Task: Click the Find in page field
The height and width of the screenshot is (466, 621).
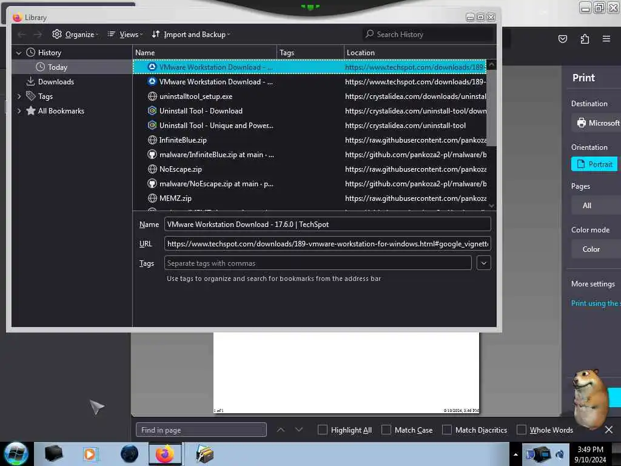Action: pos(201,430)
